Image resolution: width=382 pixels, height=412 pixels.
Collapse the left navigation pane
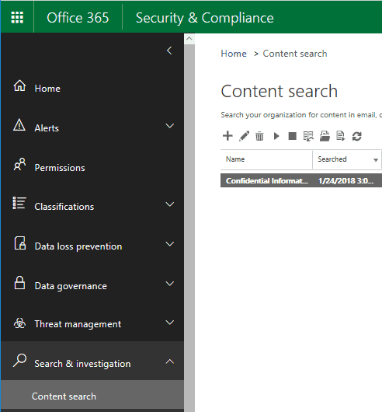coord(169,51)
